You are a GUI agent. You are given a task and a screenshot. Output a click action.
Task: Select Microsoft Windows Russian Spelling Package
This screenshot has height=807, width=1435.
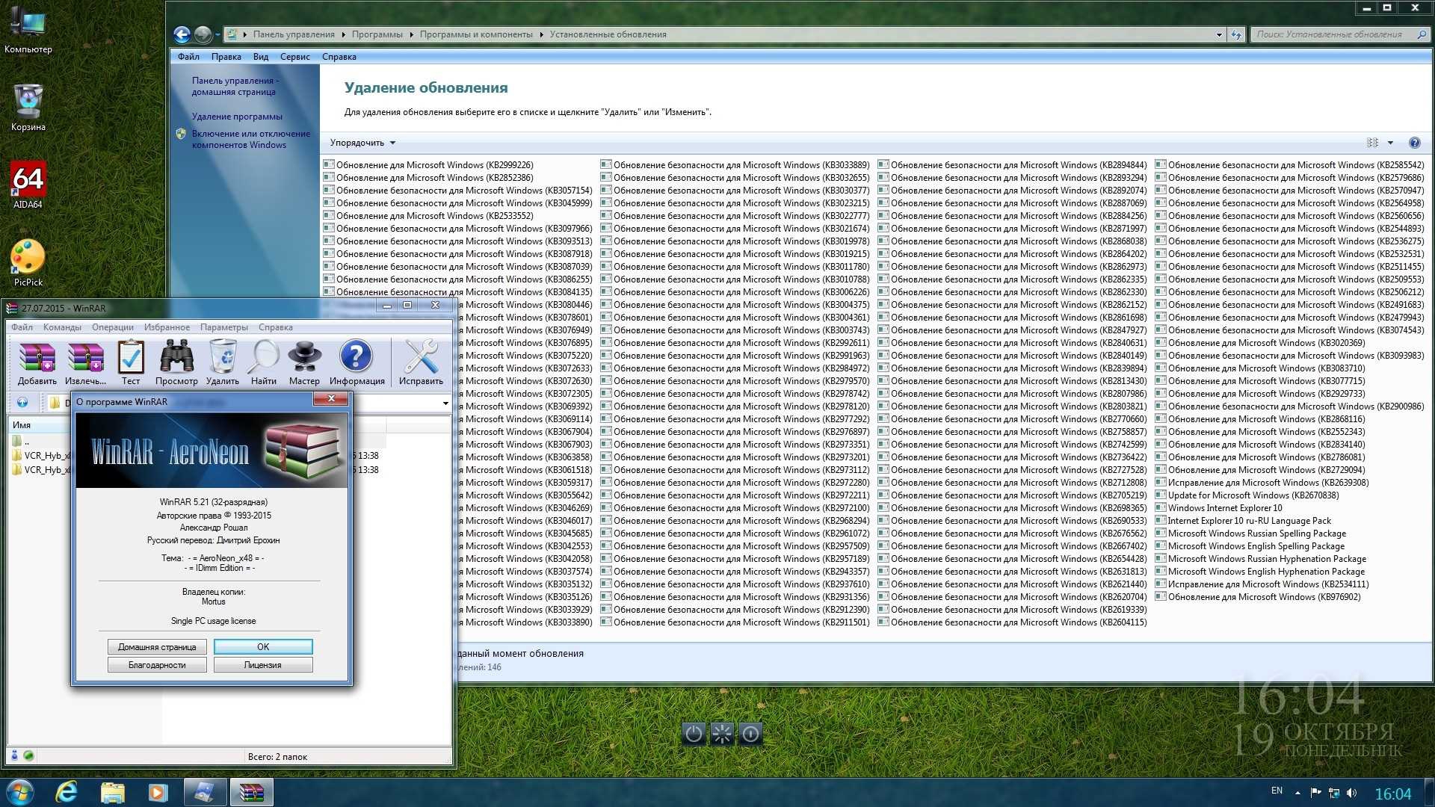pos(1251,534)
